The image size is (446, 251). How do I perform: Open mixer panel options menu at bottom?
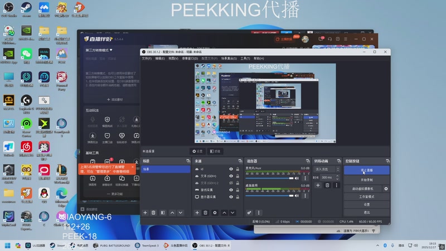(259, 213)
